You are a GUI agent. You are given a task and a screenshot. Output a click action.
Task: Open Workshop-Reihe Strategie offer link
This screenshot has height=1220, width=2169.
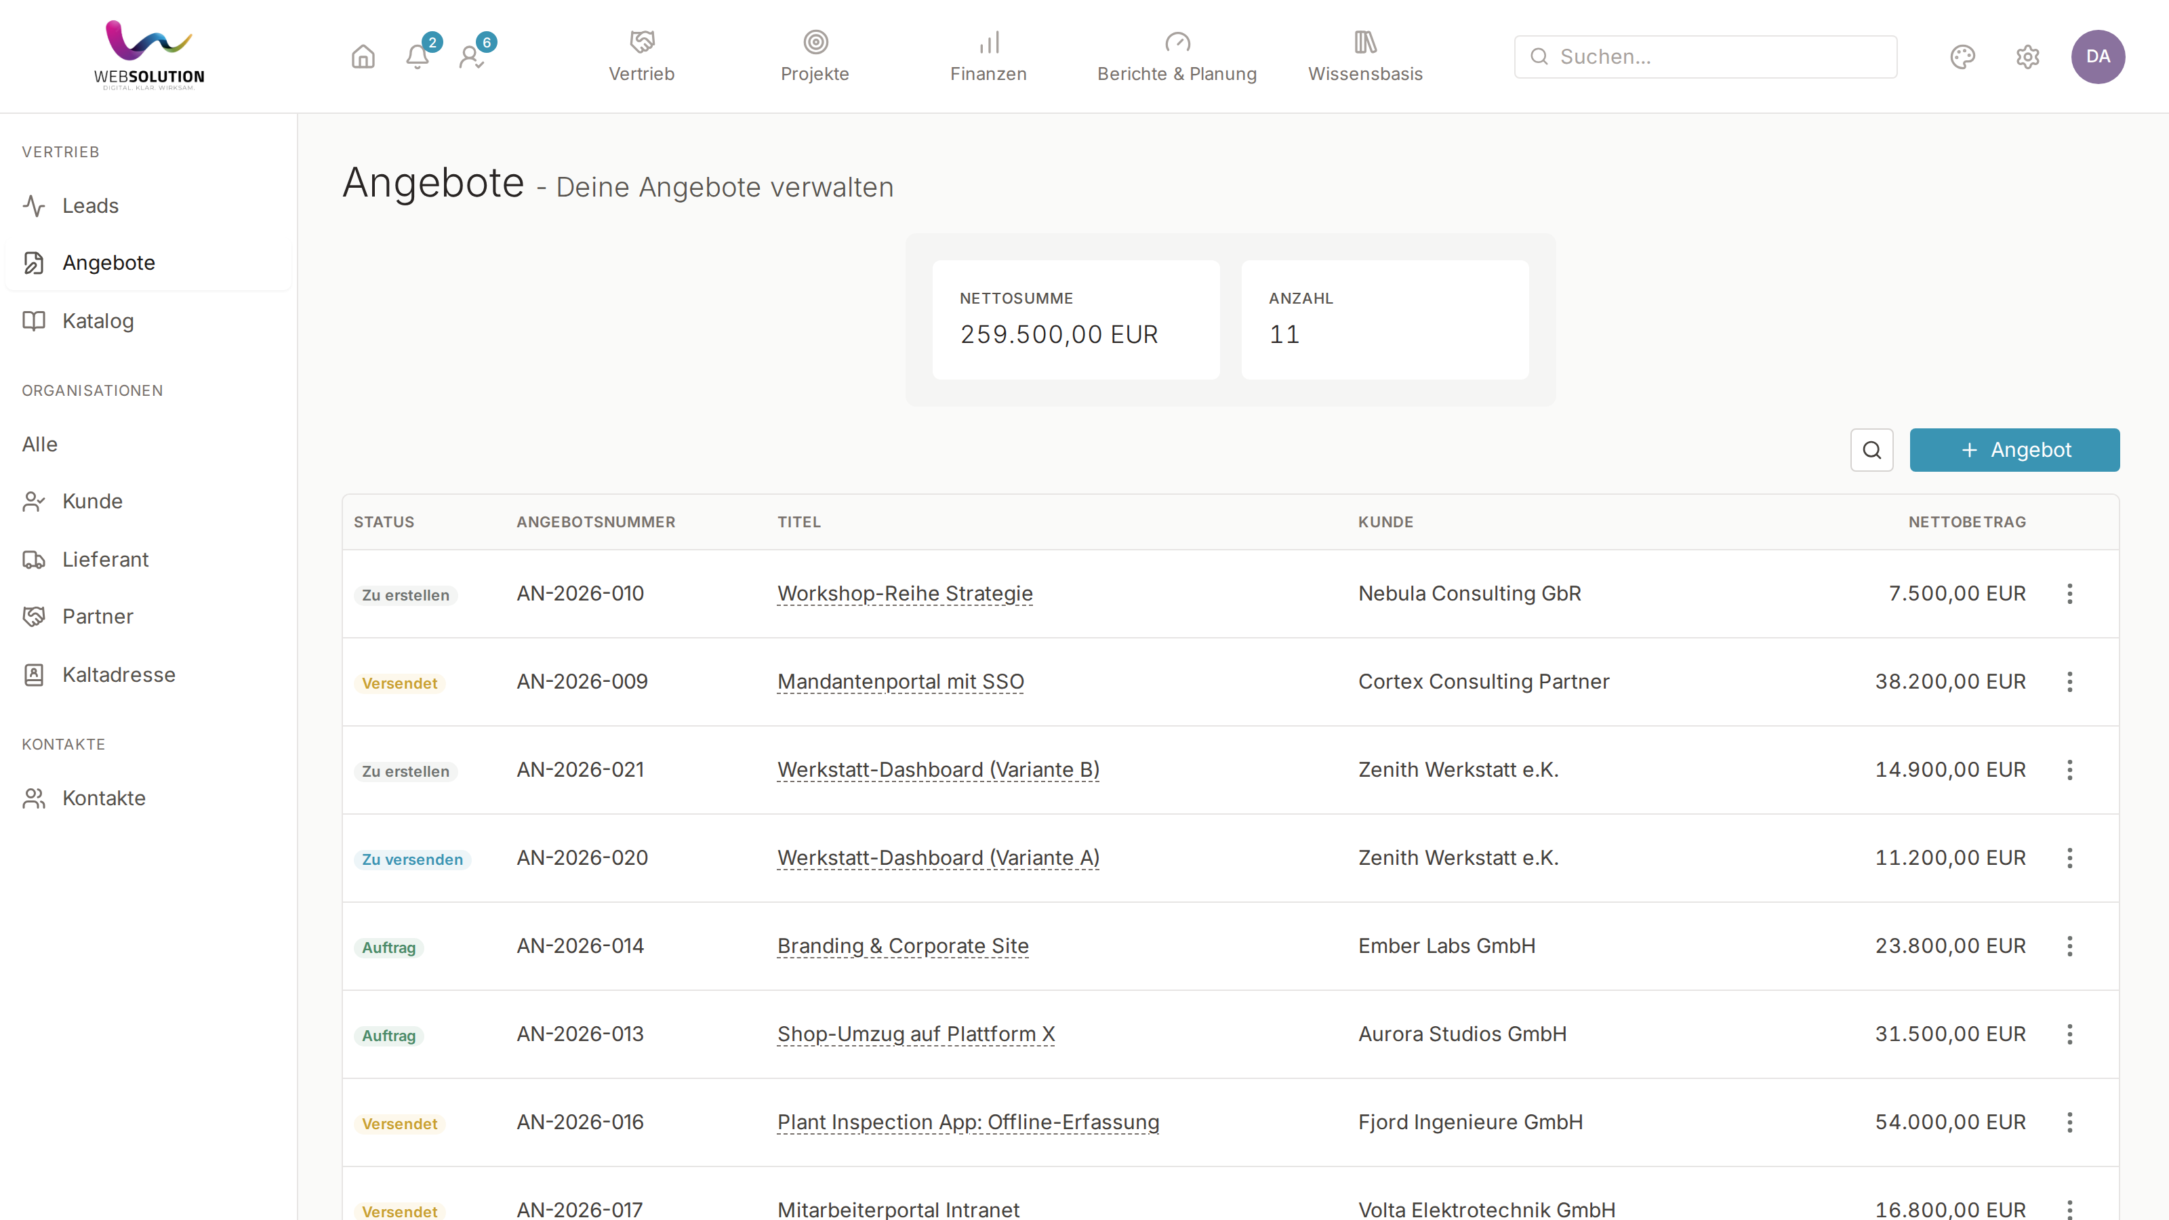(x=904, y=594)
